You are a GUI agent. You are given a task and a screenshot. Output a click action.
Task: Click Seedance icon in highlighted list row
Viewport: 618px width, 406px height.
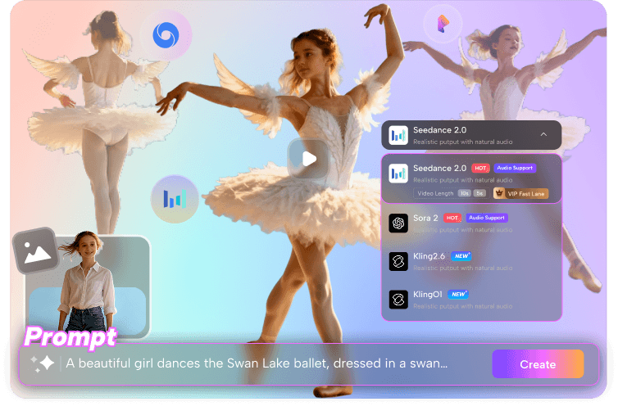pyautogui.click(x=398, y=174)
